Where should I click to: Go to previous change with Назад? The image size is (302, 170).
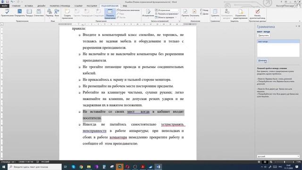[x=204, y=10]
